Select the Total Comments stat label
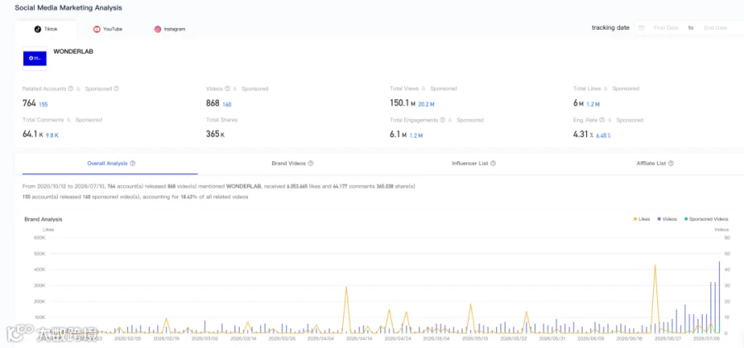Screen dimensions: 744x348 tap(43, 120)
